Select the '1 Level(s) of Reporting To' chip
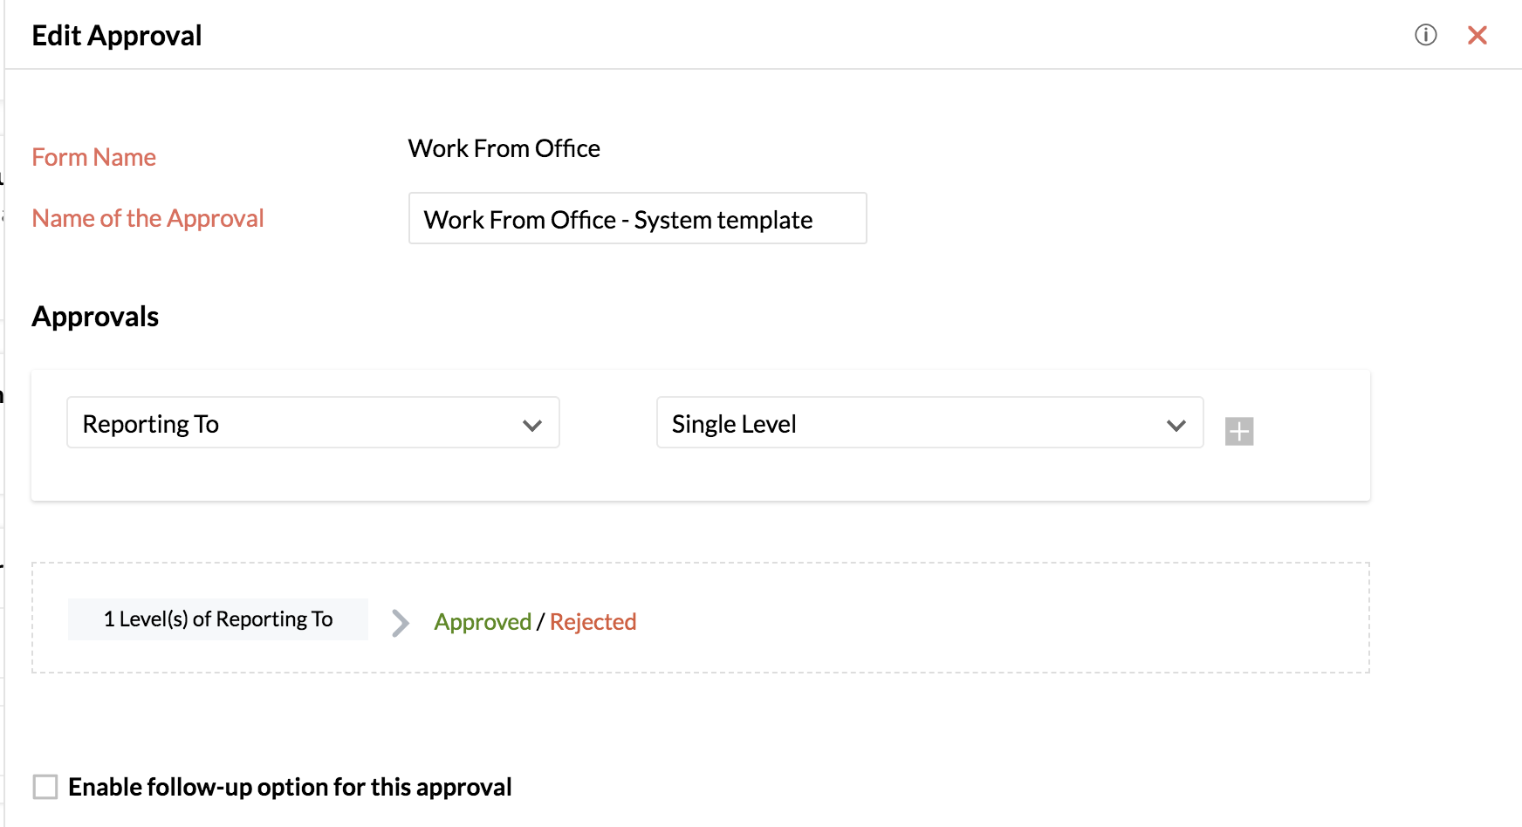 [x=218, y=619]
